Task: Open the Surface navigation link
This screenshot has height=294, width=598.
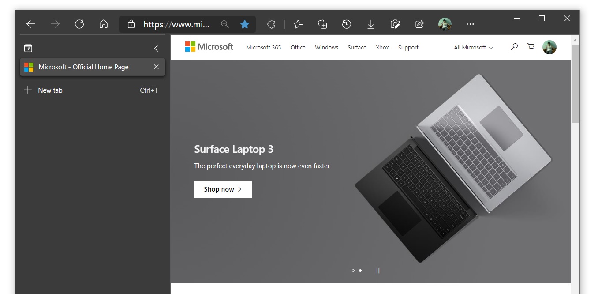Action: 357,48
